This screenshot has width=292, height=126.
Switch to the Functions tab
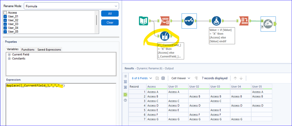tap(28, 49)
